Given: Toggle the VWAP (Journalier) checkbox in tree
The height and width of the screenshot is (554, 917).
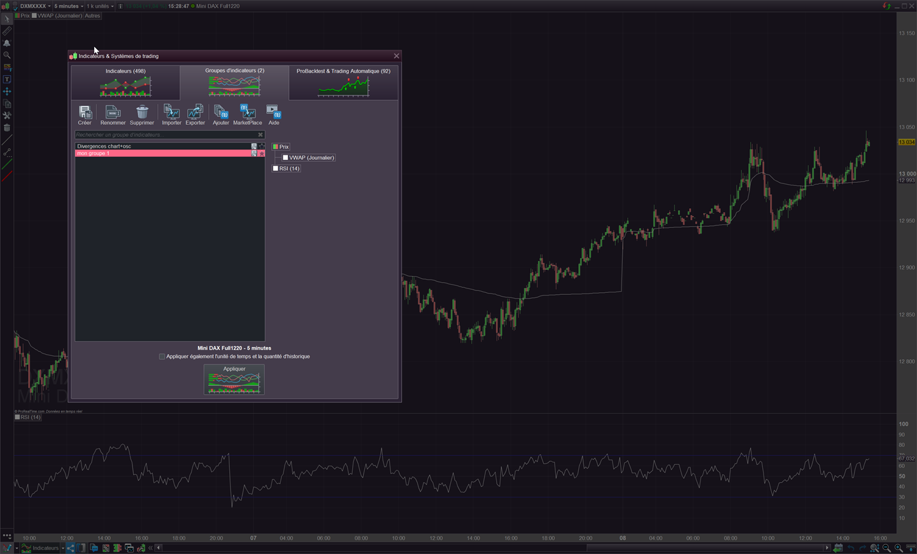Looking at the screenshot, I should [x=285, y=157].
